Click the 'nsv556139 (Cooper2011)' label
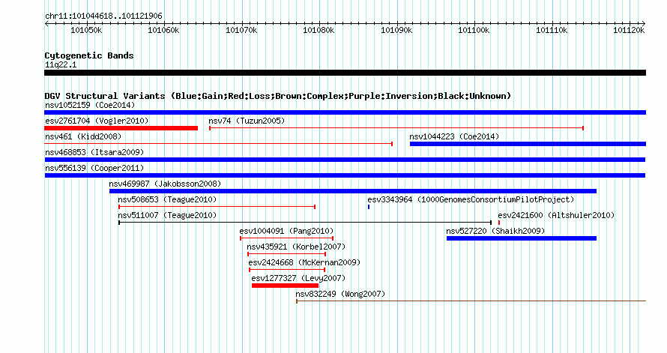The image size is (667, 353). click(94, 168)
